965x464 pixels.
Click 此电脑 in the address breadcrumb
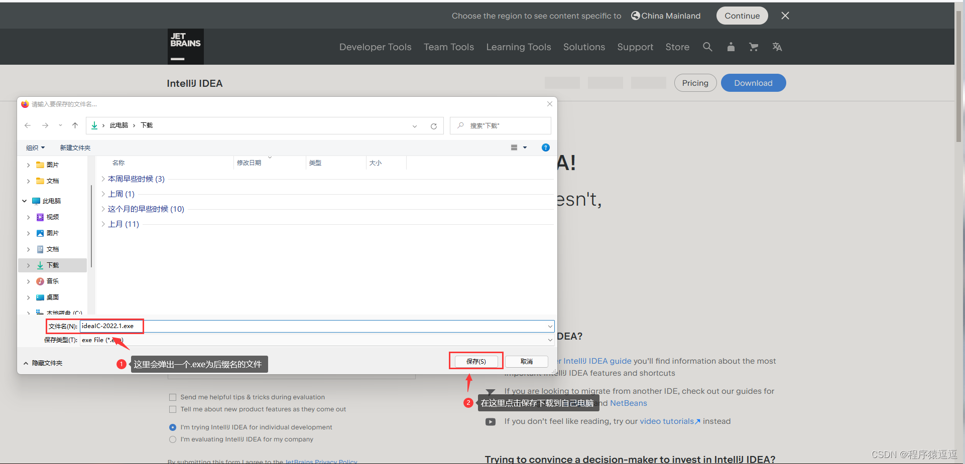[x=119, y=125]
